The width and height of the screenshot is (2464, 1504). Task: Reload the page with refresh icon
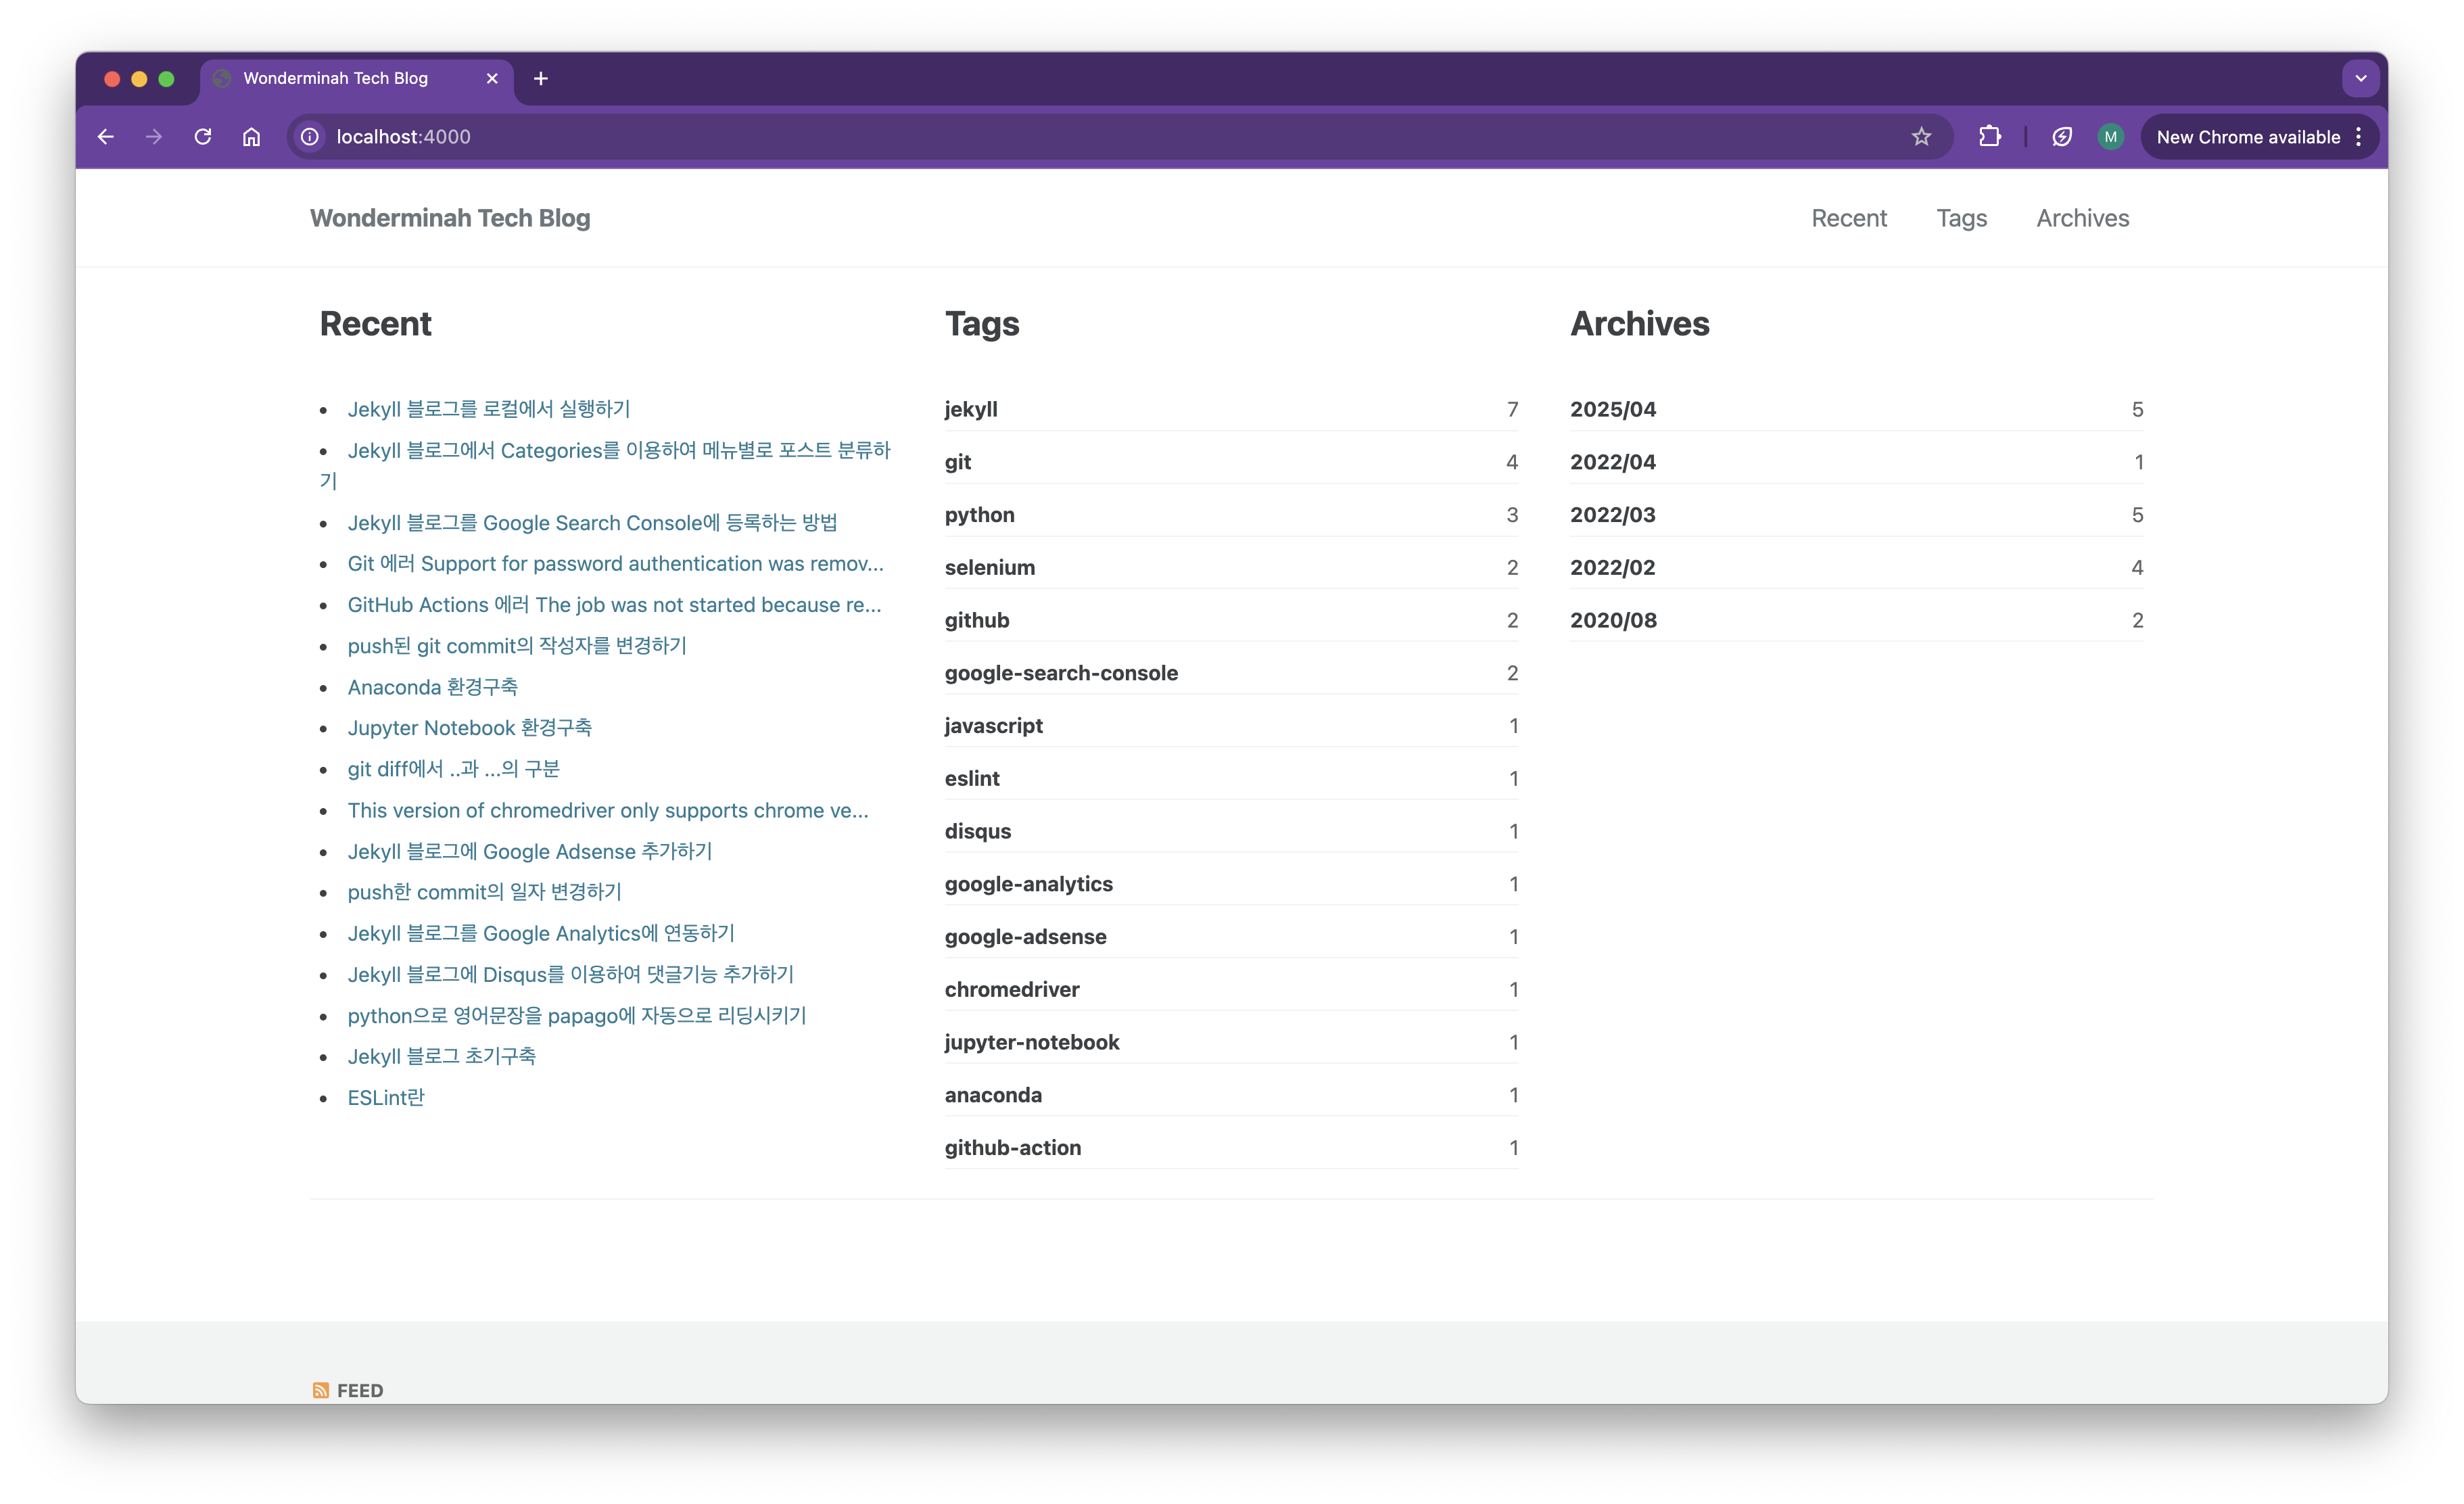click(203, 137)
